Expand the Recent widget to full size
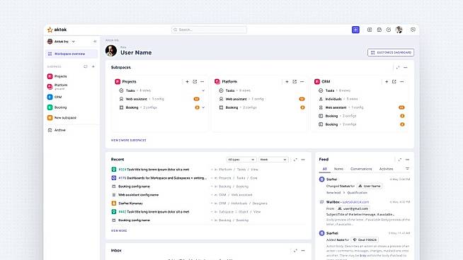Viewport: 463px width, 260px height. [x=295, y=160]
